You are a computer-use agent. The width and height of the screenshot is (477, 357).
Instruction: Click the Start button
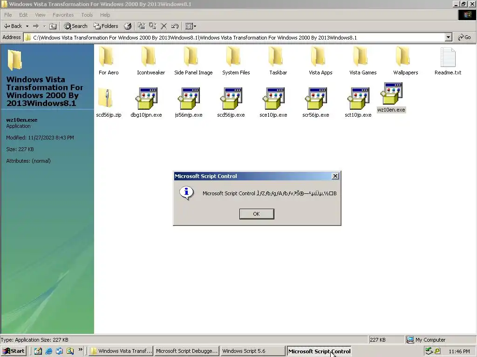(14, 351)
